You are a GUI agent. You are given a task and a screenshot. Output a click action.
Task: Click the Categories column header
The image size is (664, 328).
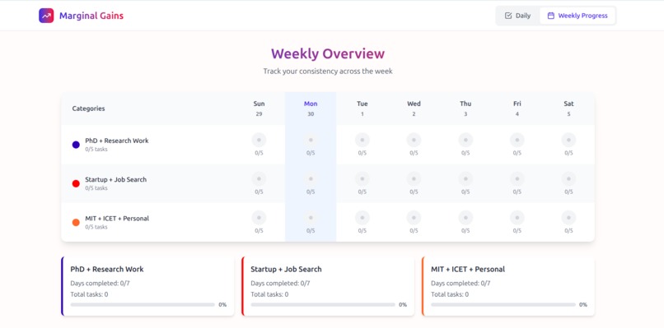(x=88, y=109)
